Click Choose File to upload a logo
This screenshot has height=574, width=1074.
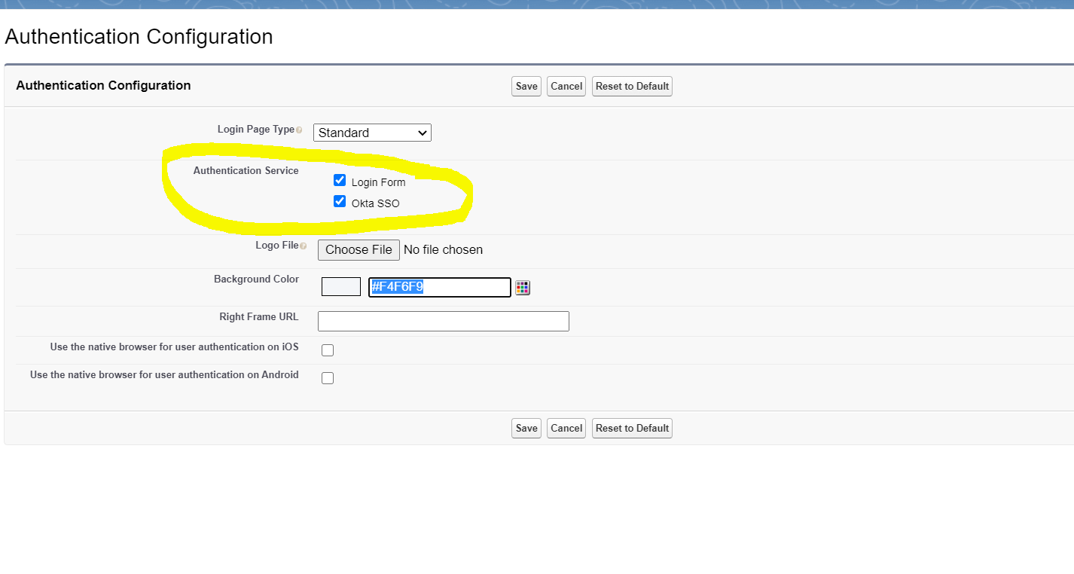coord(359,249)
